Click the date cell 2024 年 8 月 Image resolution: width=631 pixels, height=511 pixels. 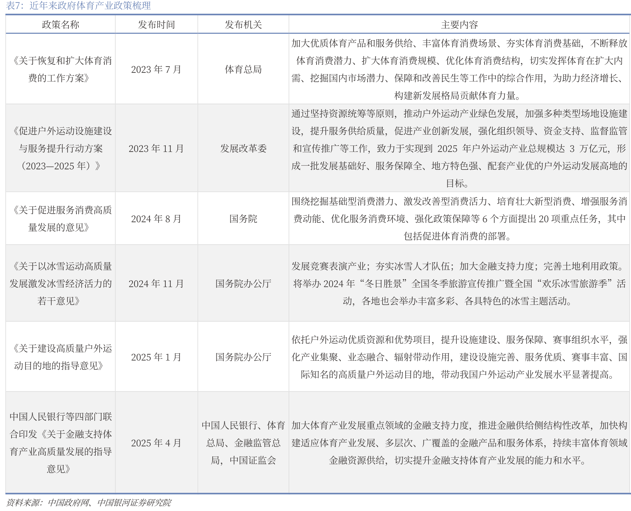(156, 219)
